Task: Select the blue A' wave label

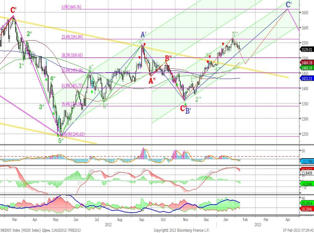Action: pos(144,34)
